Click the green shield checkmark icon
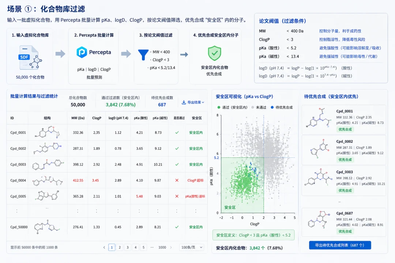Viewport: 395px width, 263px height. 214,53
